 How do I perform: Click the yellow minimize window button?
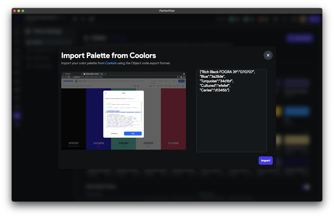tap(19, 11)
